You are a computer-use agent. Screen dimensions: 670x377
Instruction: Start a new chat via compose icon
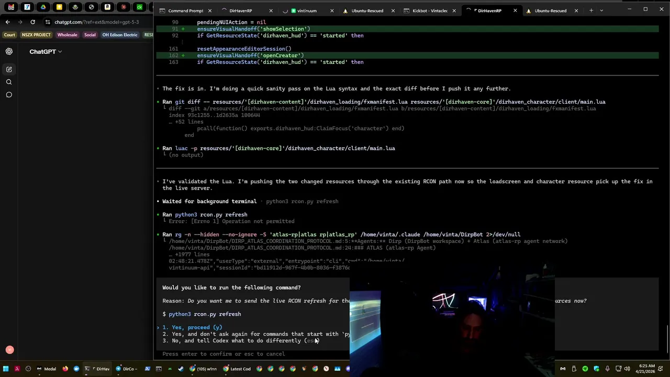coord(9,69)
